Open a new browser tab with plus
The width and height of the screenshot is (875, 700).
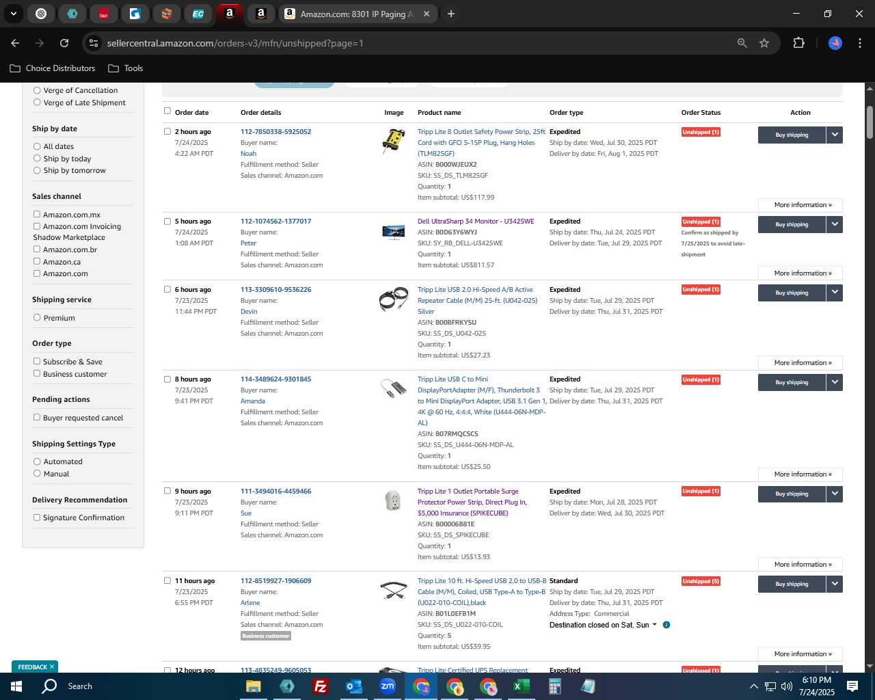(x=451, y=14)
